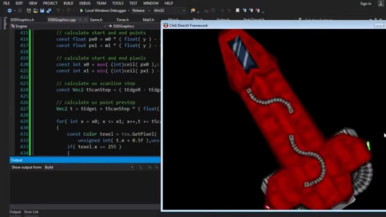Open the BUILD menu

coord(68,3)
